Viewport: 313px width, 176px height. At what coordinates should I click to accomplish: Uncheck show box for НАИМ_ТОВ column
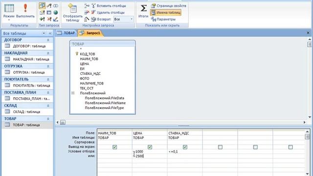click(114, 147)
